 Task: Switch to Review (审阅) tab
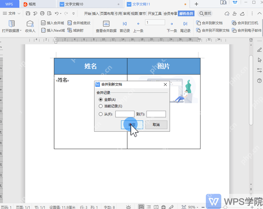[127, 13]
